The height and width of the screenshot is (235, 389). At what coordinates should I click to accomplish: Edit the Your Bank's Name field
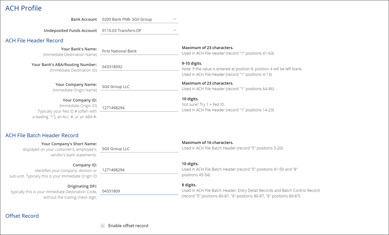coord(139,51)
